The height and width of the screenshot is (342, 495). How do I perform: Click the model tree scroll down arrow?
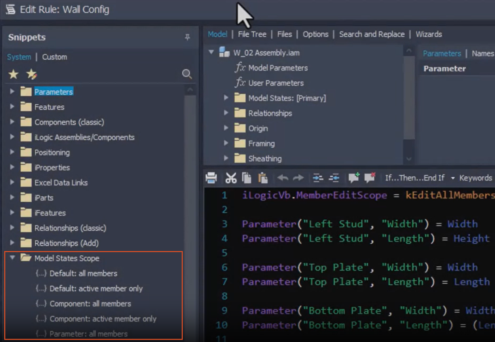coord(409,159)
